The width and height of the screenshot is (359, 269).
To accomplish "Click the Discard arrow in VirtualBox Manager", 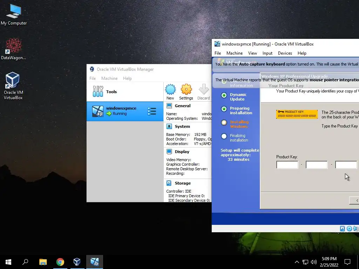I will (204, 92).
